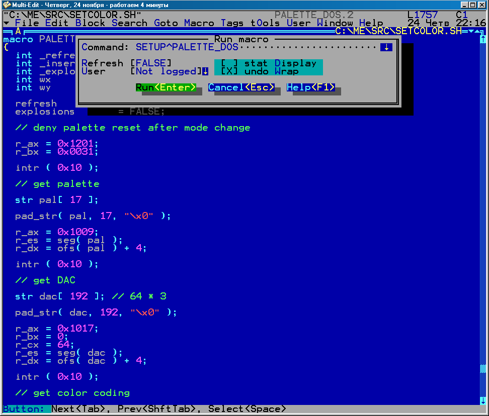Screen dimensions: 489x416
Task: Click the Command input field text
Action: pyautogui.click(x=187, y=47)
